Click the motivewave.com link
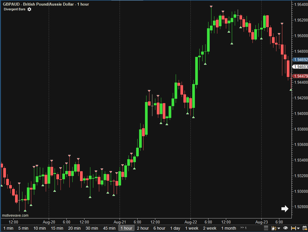308x232 pixels. pyautogui.click(x=15, y=215)
